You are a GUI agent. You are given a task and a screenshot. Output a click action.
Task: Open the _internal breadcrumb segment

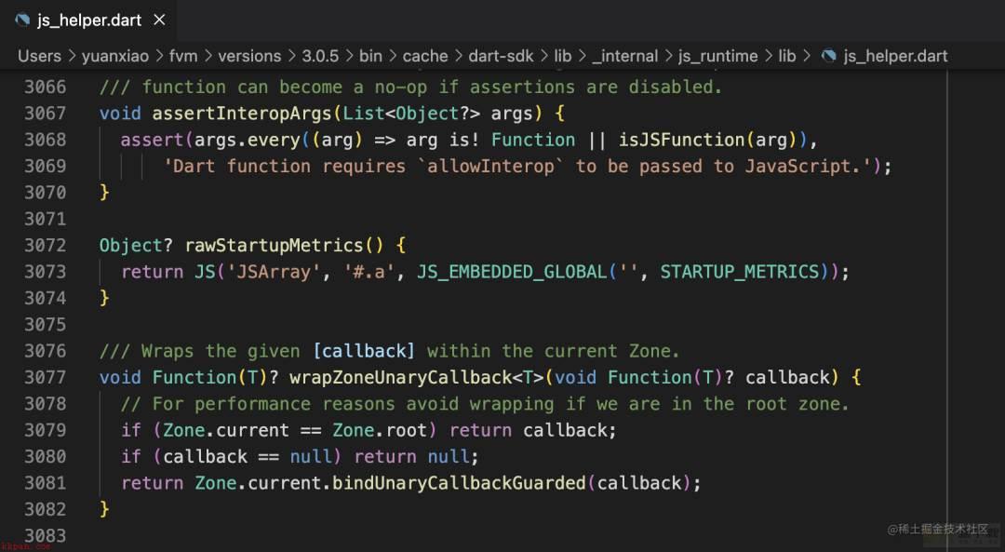(x=625, y=57)
